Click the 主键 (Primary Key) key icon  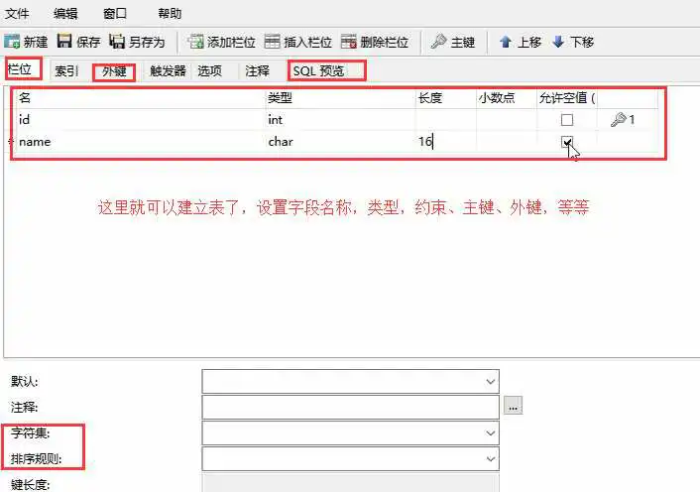438,42
